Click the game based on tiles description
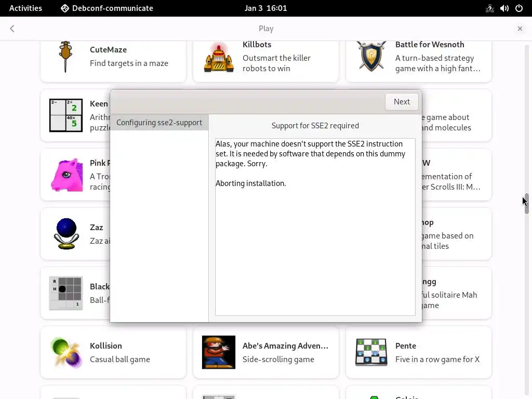 pyautogui.click(x=447, y=241)
